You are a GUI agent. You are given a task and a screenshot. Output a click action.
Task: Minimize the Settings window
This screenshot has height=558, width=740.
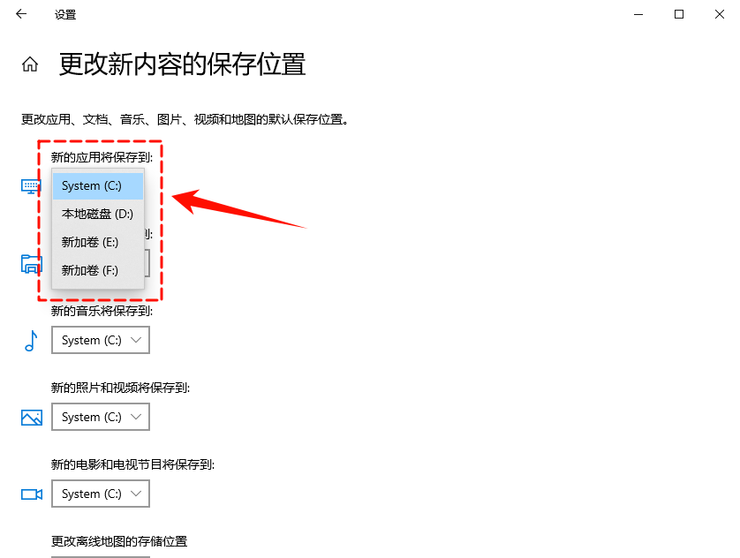[x=638, y=14]
